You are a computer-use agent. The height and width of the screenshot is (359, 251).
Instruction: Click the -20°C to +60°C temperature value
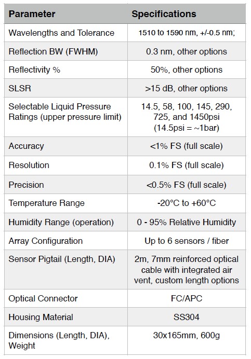point(186,203)
